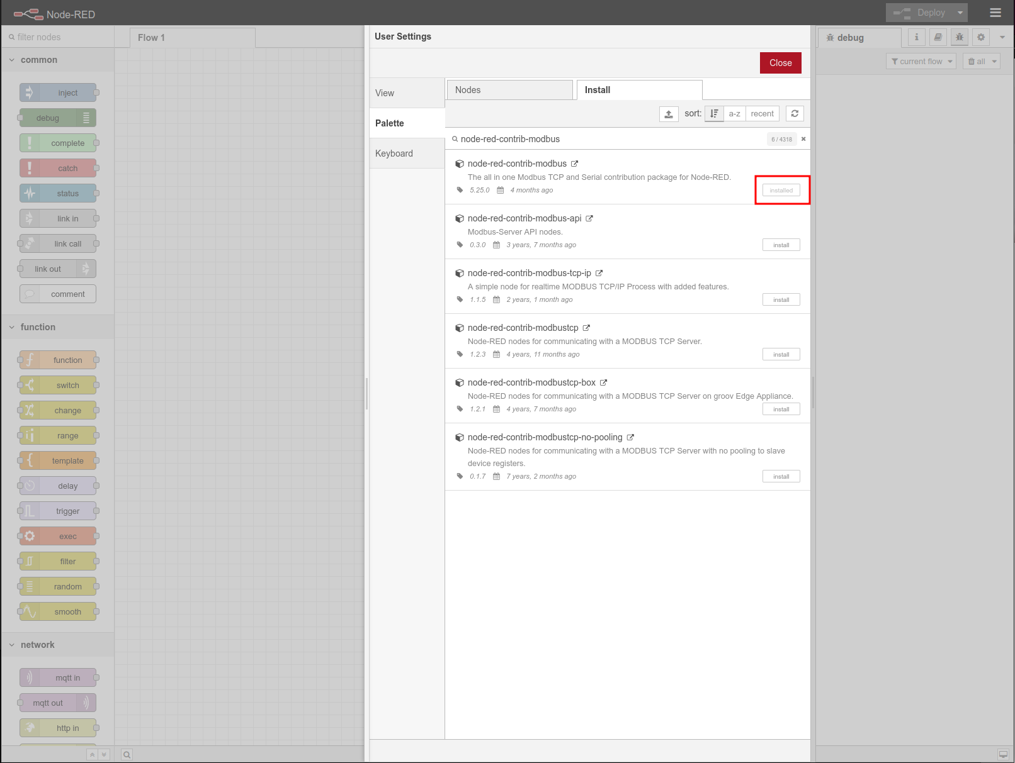Refresh the module list
Image resolution: width=1015 pixels, height=763 pixels.
(x=795, y=114)
